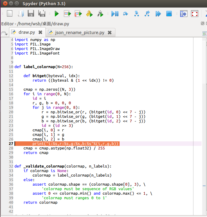Click the 'Editor - /home/wsb/桌面/draw.py' pane title
The image size is (207, 217).
[35, 24]
